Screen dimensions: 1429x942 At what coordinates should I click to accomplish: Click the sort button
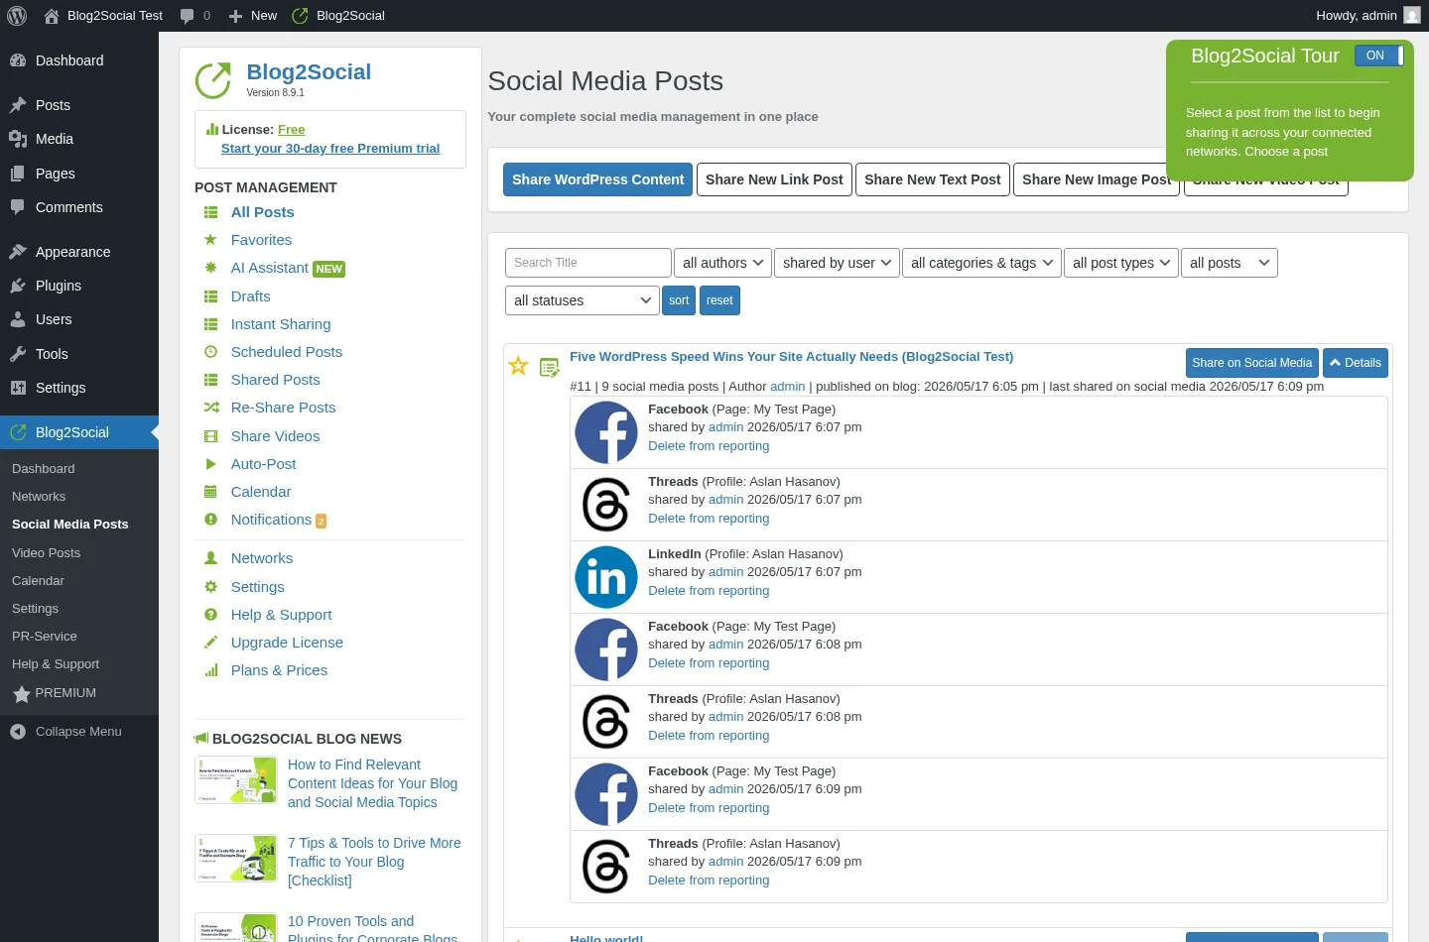pyautogui.click(x=679, y=300)
